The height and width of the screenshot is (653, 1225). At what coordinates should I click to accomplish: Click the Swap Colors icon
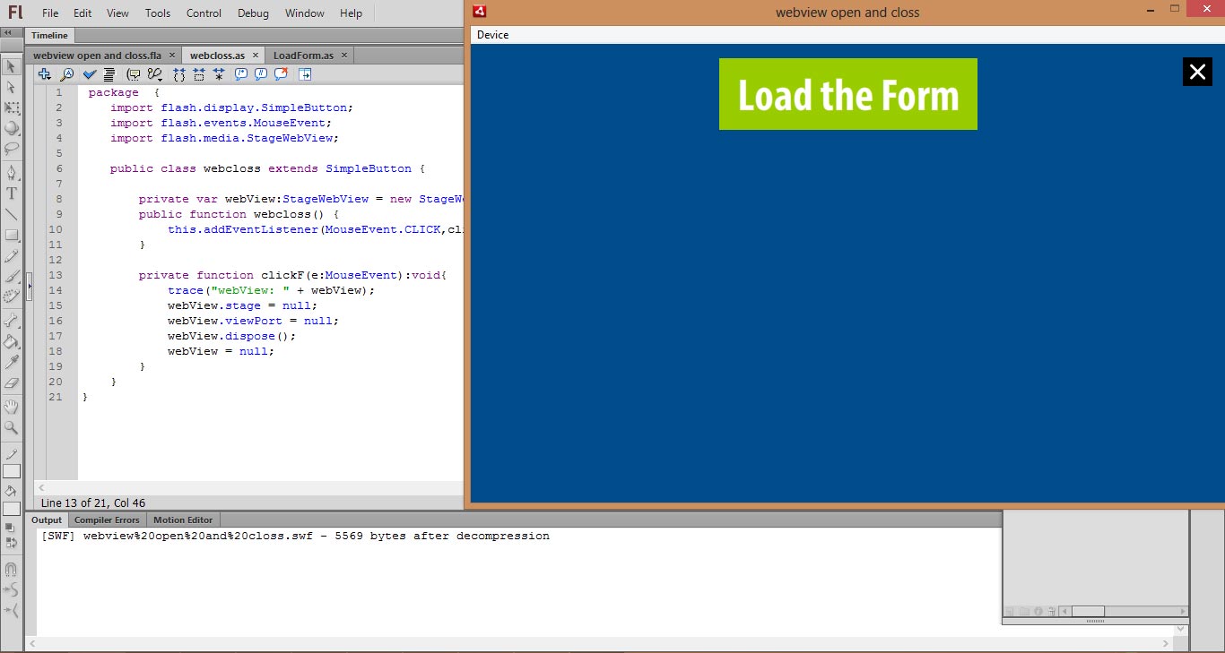coord(11,542)
